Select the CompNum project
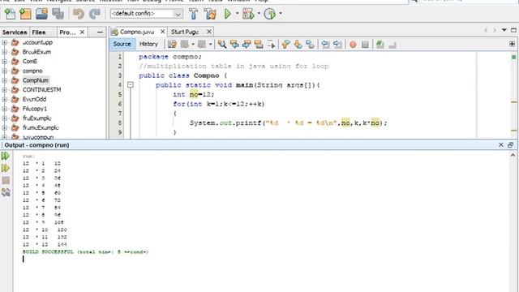The height and width of the screenshot is (292, 519). tap(36, 80)
